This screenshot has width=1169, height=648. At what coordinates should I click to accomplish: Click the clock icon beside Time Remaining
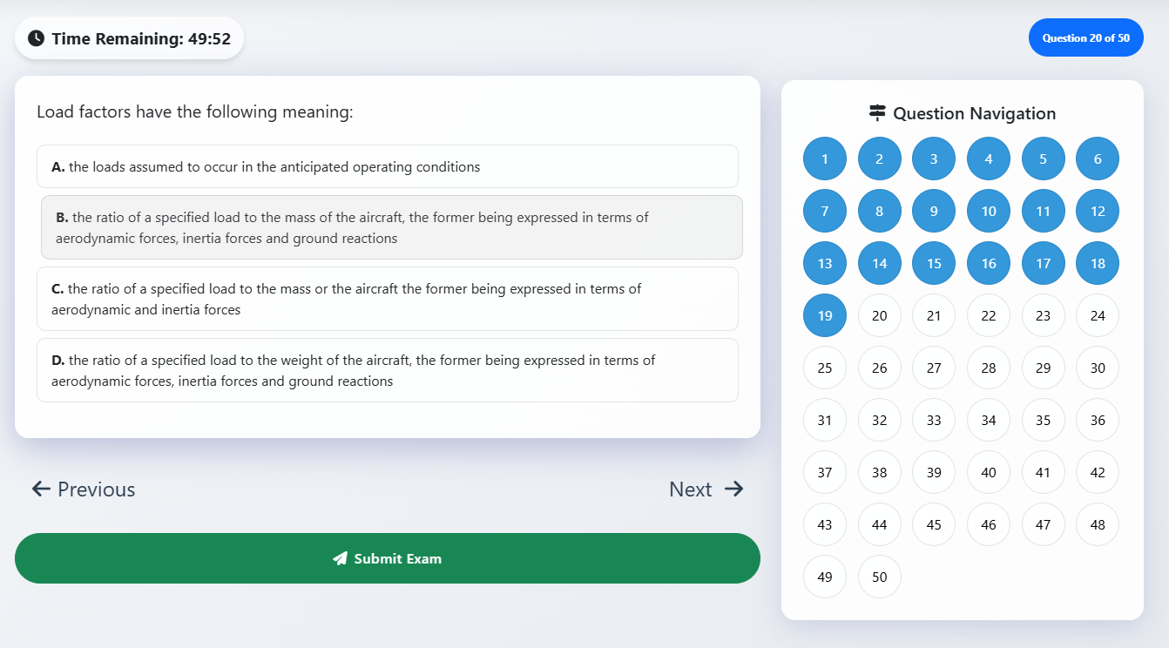click(x=36, y=38)
